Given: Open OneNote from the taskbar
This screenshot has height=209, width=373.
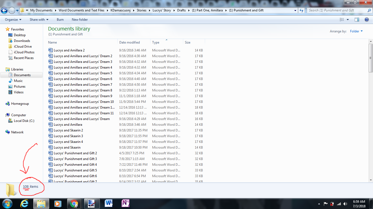Looking at the screenshot, I should click(x=125, y=203).
